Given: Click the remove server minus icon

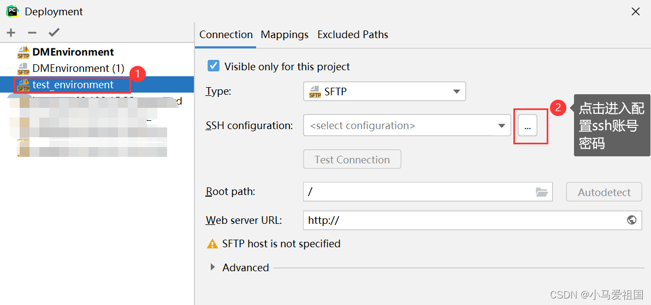Looking at the screenshot, I should coord(32,33).
